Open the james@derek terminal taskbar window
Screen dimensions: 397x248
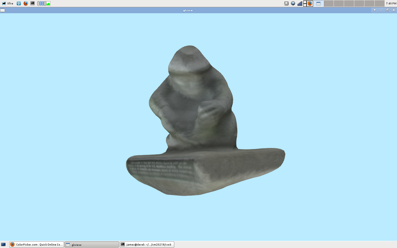pos(147,244)
